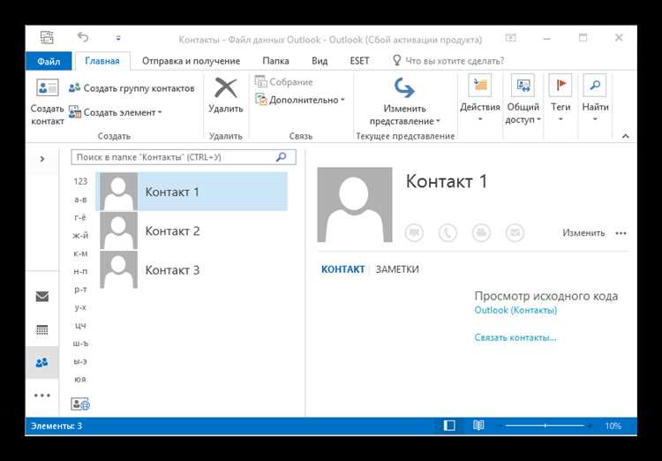The height and width of the screenshot is (461, 662).
Task: Click the zoom slider in status bar
Action: tap(545, 426)
